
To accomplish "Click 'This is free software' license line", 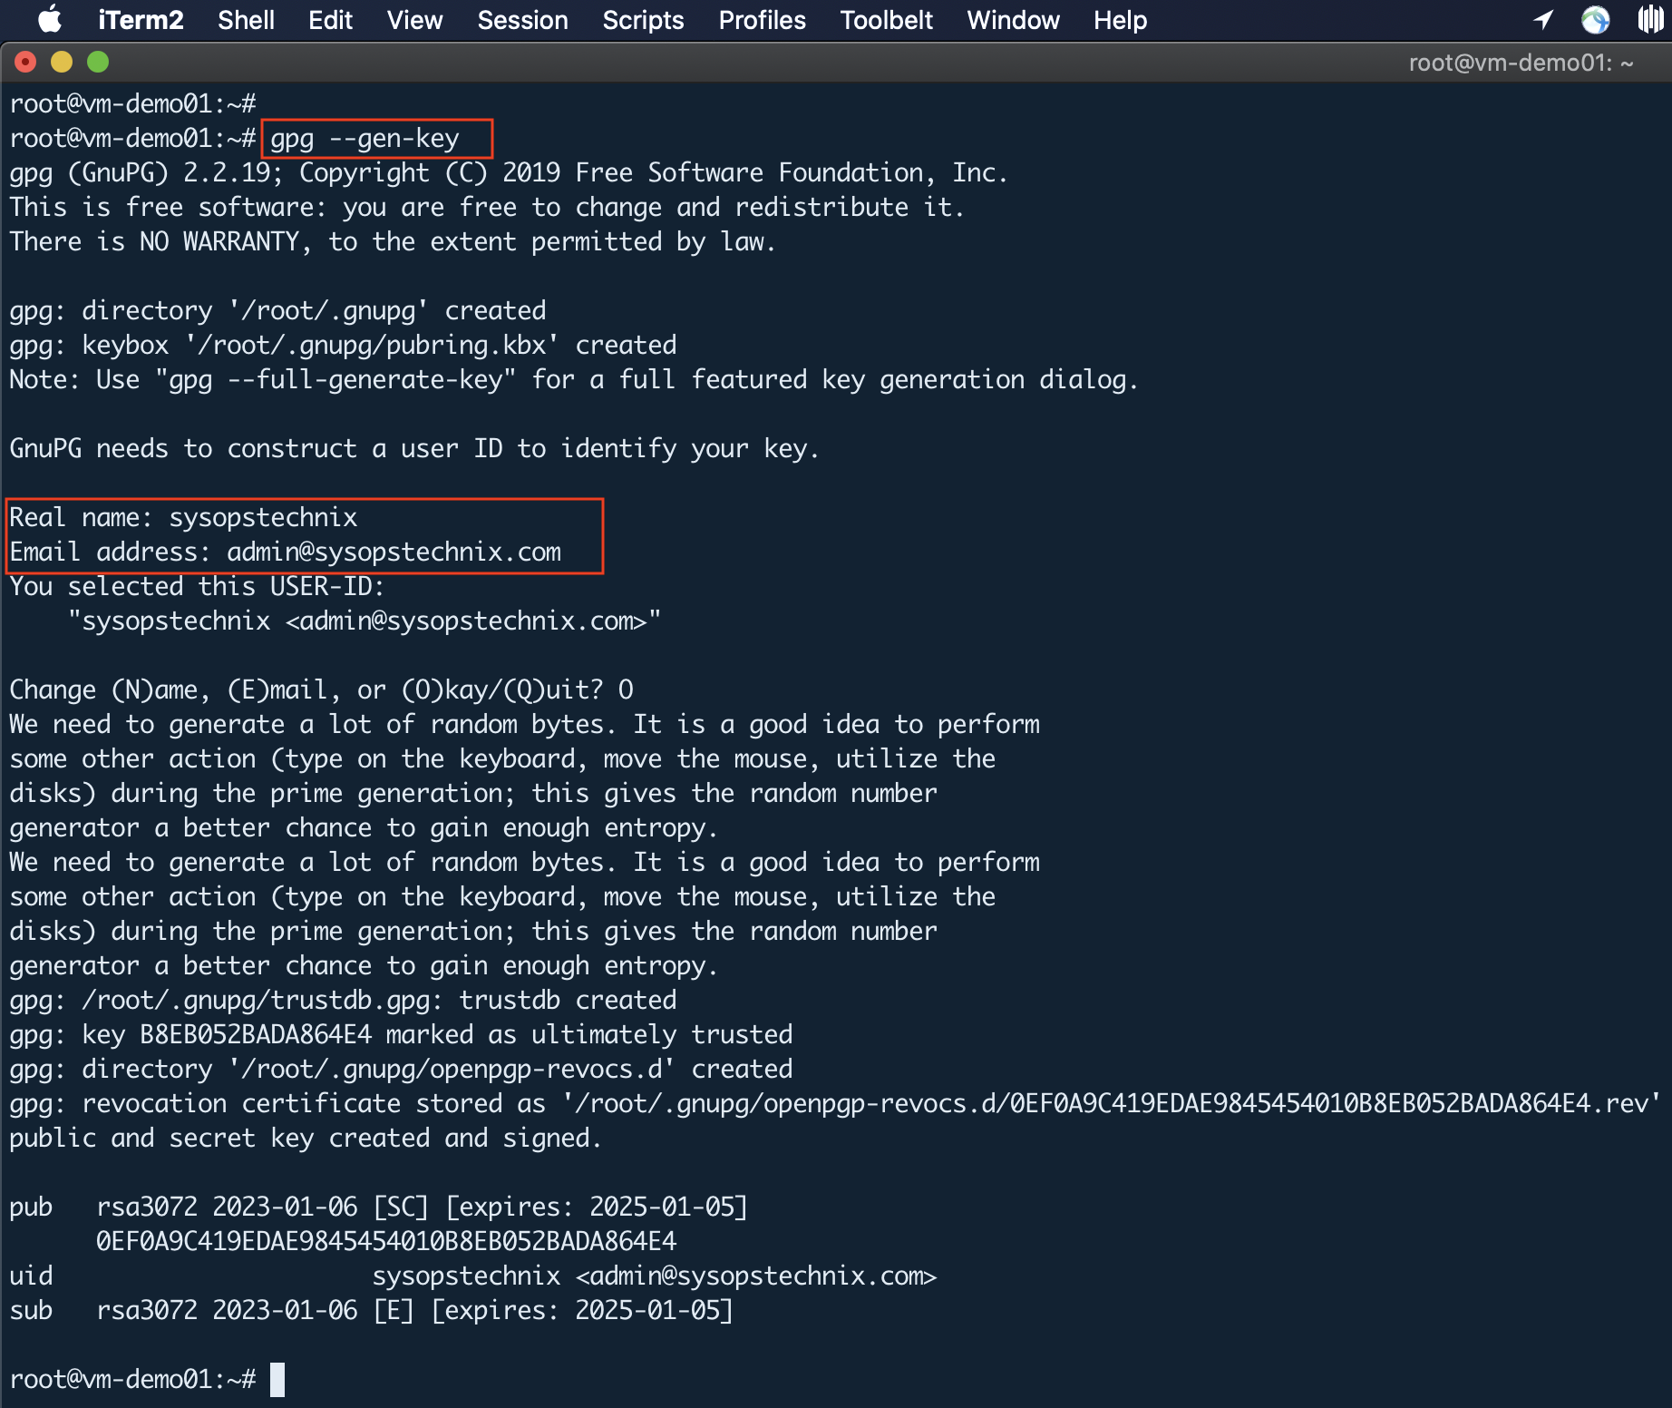I will pyautogui.click(x=487, y=208).
